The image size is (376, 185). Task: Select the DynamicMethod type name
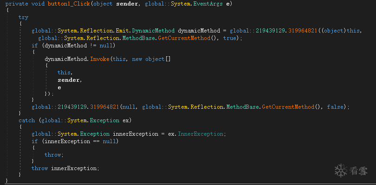click(154, 31)
